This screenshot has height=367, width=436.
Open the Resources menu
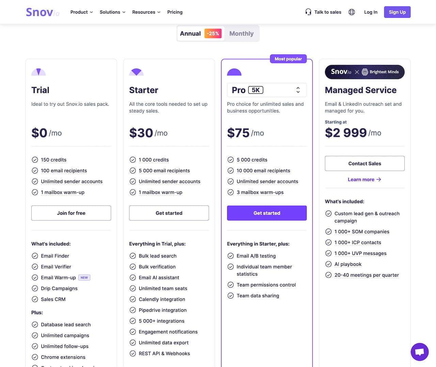pos(146,12)
